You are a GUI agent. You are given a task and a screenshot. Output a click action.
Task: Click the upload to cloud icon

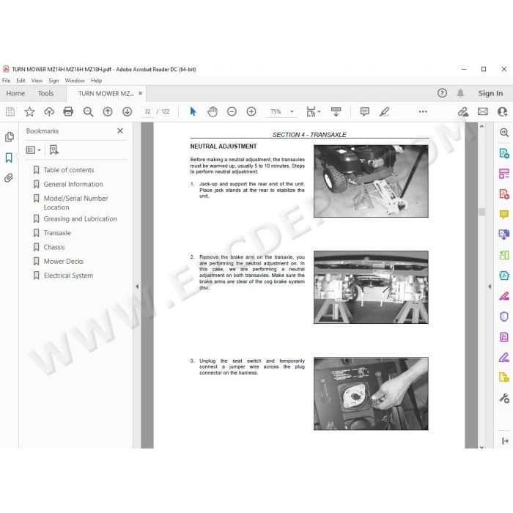click(49, 111)
